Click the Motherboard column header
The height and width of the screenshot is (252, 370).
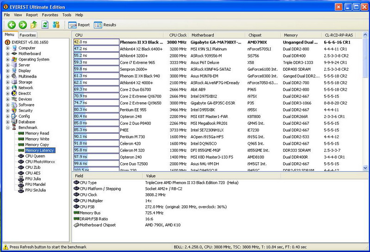(x=216, y=35)
